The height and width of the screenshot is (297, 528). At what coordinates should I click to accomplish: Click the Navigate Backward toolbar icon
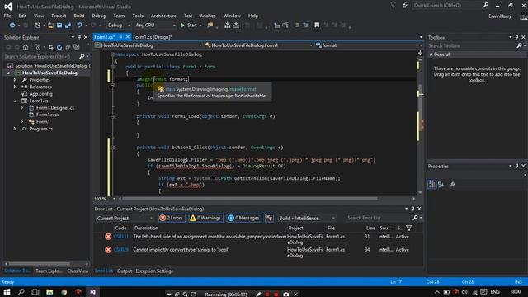pyautogui.click(x=12, y=26)
